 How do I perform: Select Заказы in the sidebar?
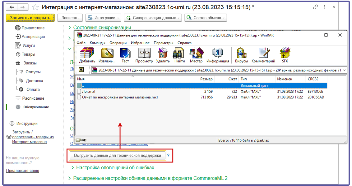tap(26, 63)
